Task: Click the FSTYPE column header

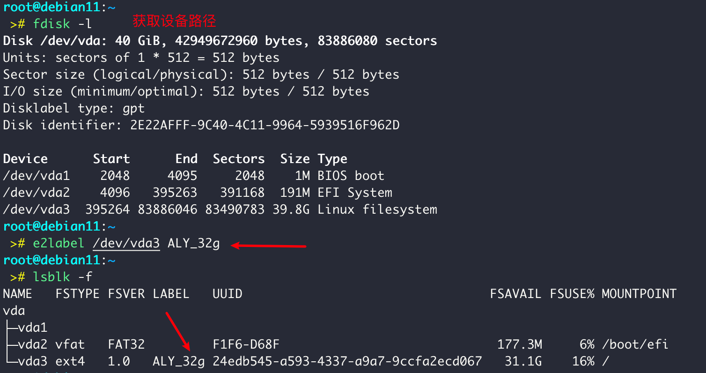Action: tap(77, 294)
